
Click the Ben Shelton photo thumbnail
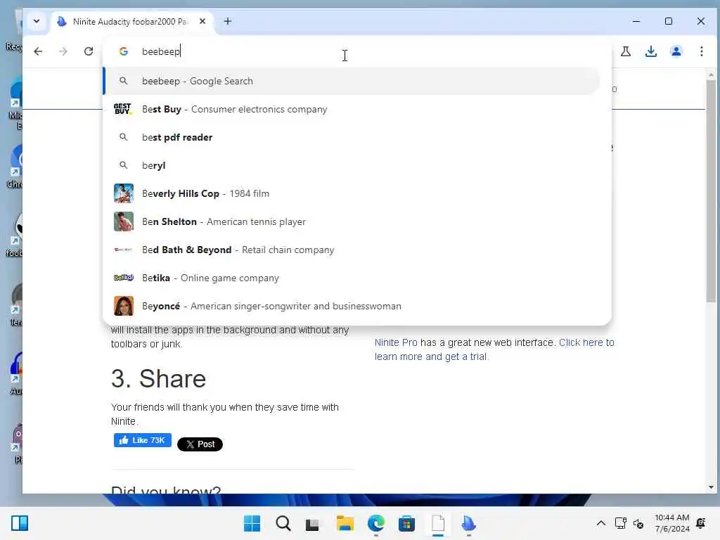124,221
